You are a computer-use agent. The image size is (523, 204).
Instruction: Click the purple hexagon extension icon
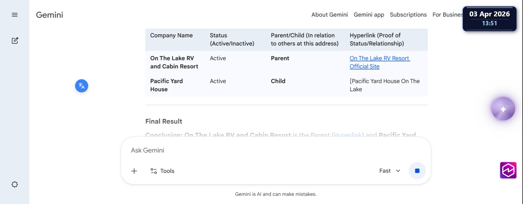point(508,170)
